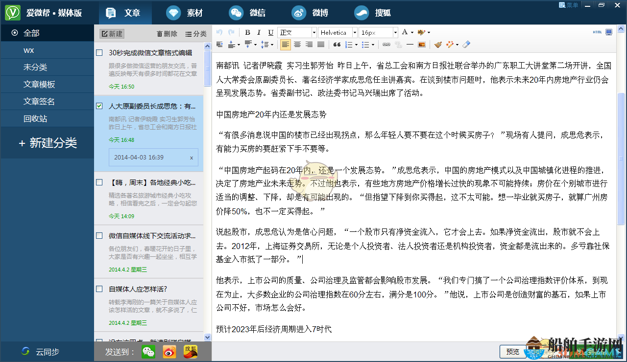Viewport: 627px width, 362px height.
Task: Close the 2014-04-03 16:39 version entry
Action: click(x=192, y=158)
